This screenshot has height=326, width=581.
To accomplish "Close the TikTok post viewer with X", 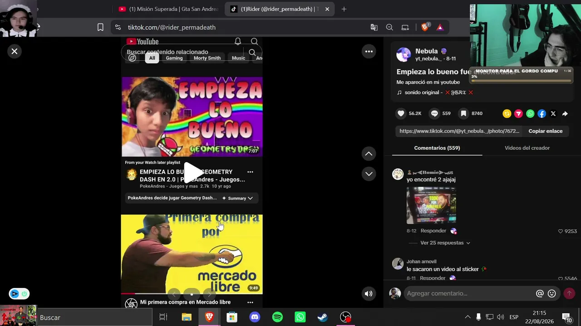I will point(15,51).
